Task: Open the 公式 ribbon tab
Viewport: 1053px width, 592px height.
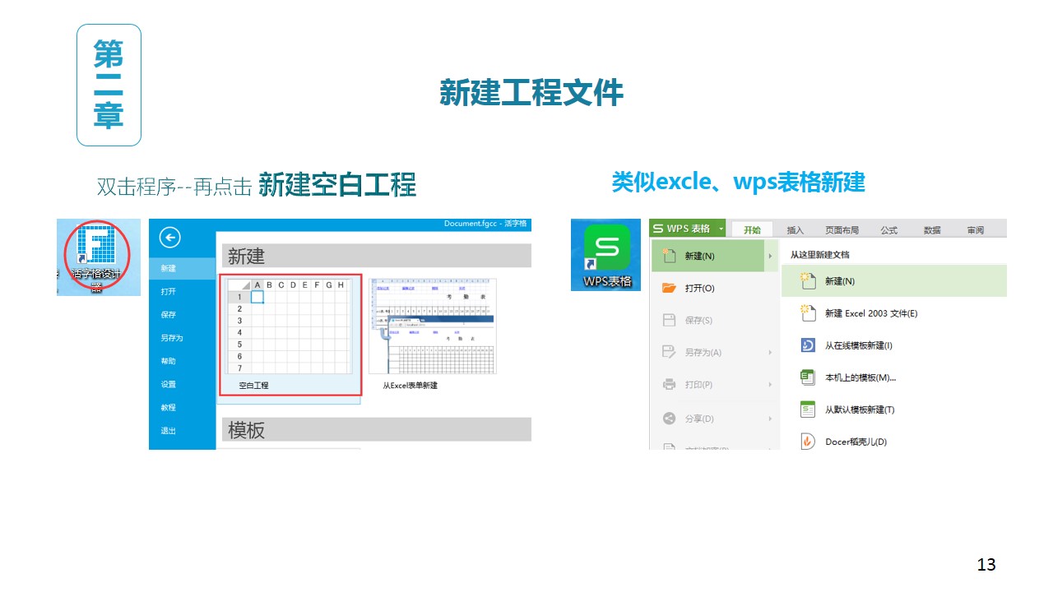Action: click(888, 230)
